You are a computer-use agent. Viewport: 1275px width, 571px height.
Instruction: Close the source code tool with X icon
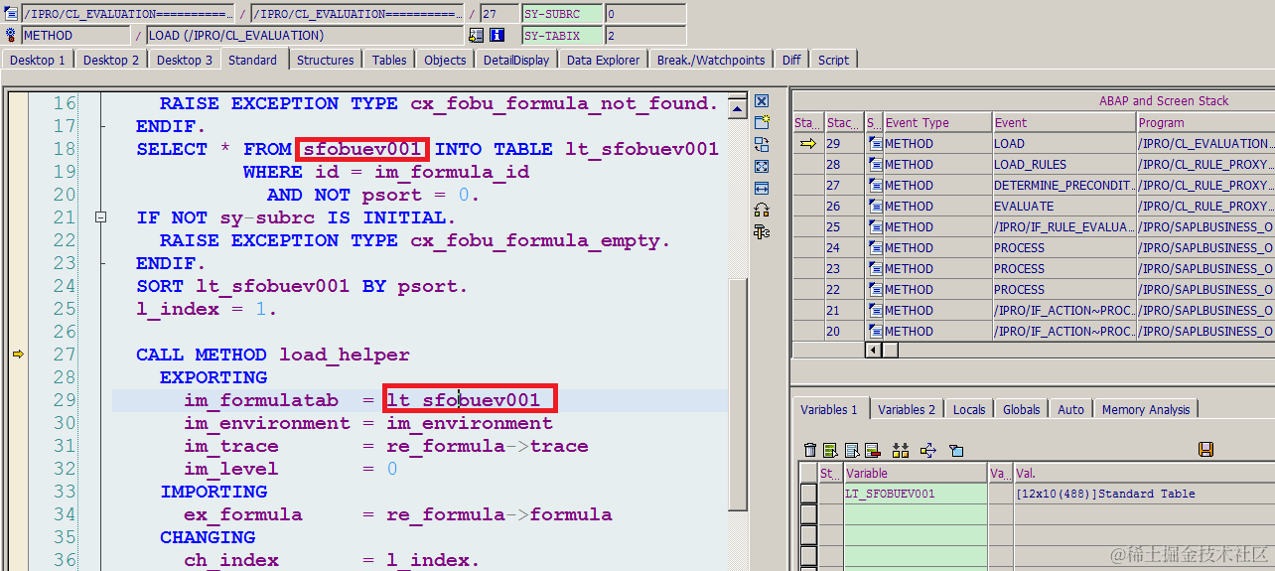[x=762, y=101]
